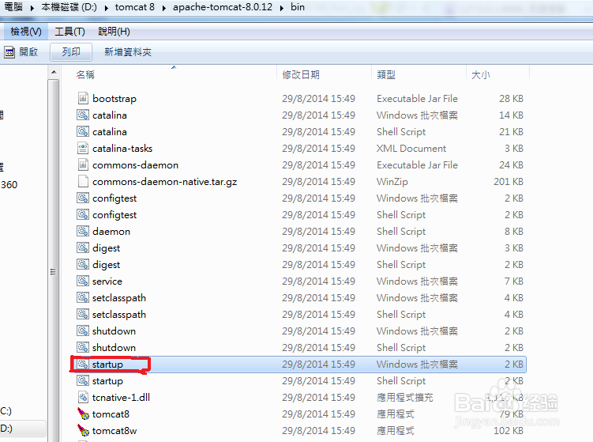Click the XML Document type cell
Screen dimensions: 593x442
pos(411,148)
